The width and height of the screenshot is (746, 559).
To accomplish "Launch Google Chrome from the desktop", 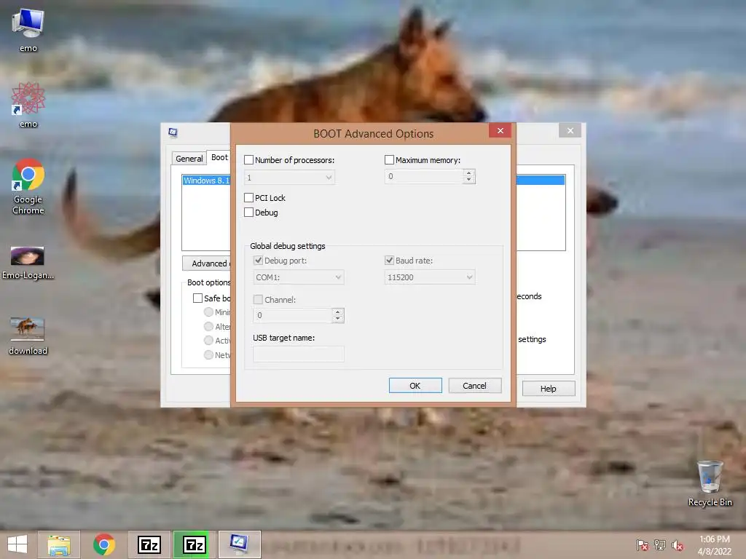I will pyautogui.click(x=28, y=186).
